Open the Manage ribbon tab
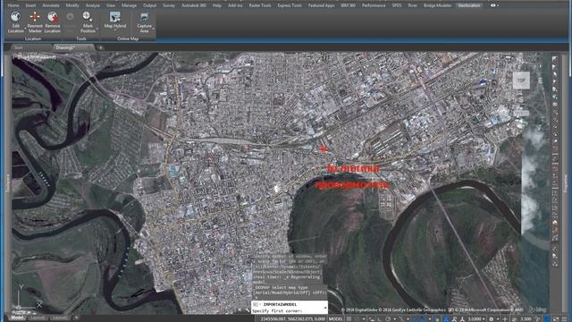This screenshot has height=322, width=572. click(x=129, y=5)
